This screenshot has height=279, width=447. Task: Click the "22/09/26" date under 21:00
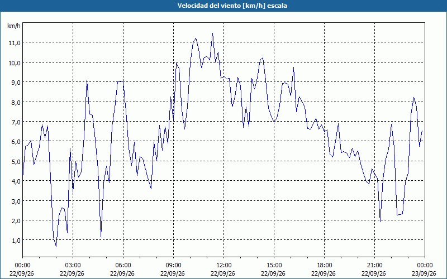[374, 273]
